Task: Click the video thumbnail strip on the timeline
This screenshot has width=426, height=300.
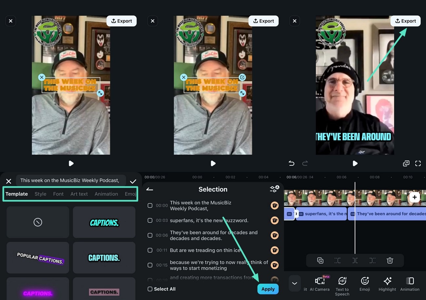Action: [355, 198]
